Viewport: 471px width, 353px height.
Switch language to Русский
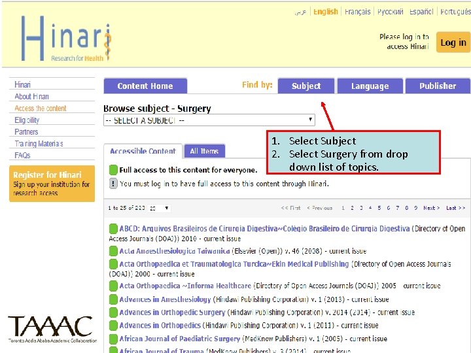click(x=390, y=12)
